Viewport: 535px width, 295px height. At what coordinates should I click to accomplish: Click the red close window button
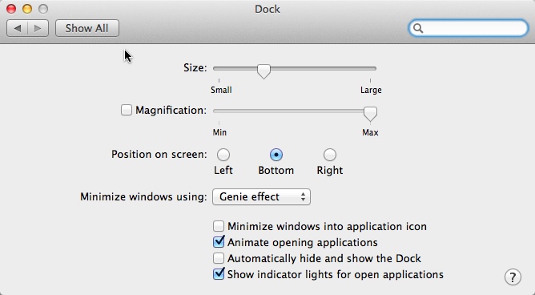click(11, 9)
